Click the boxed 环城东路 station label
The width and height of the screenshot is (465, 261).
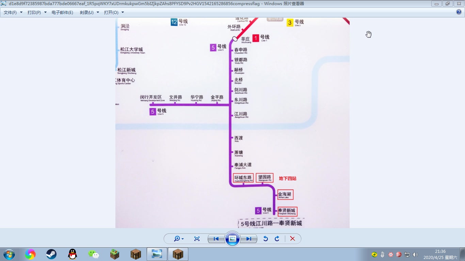[243, 178]
